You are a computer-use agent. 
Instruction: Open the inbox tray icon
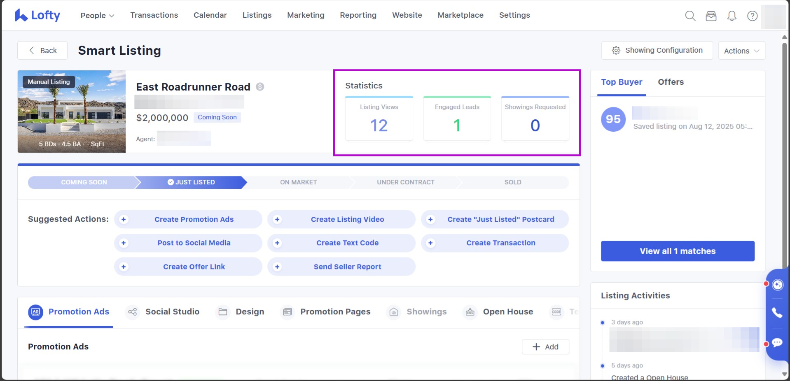pos(711,16)
